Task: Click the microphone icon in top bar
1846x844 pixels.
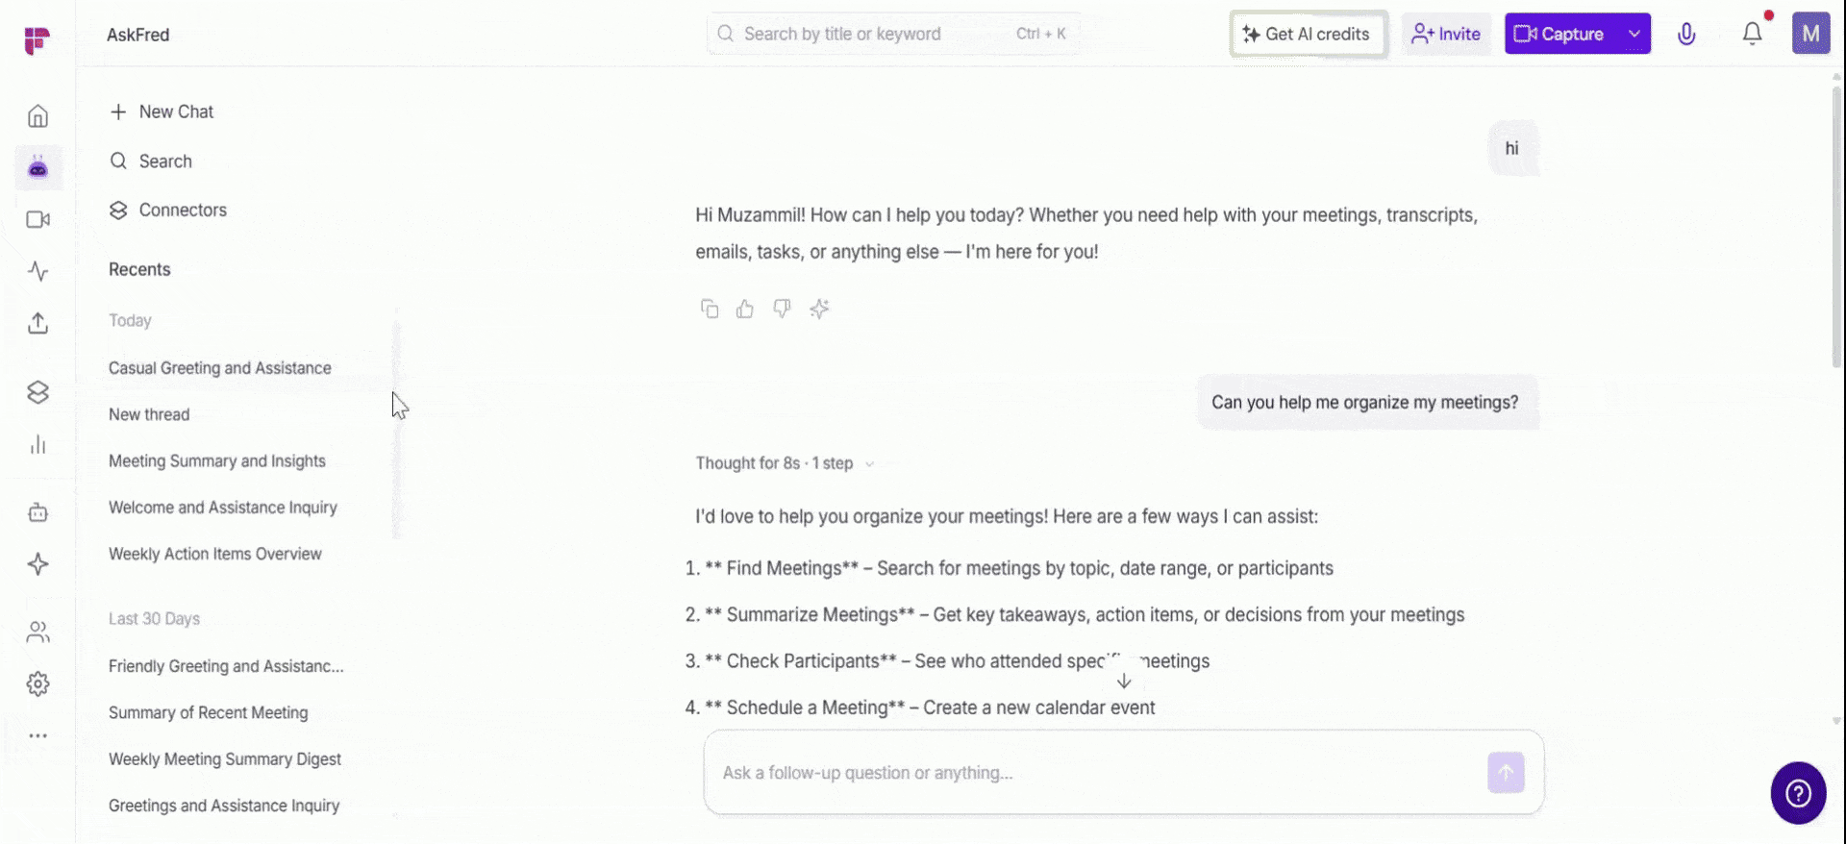Action: click(x=1686, y=35)
